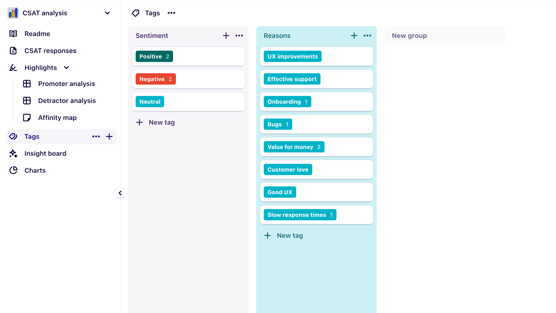
Task: Click the Tags label icon next to page title
Action: [135, 13]
